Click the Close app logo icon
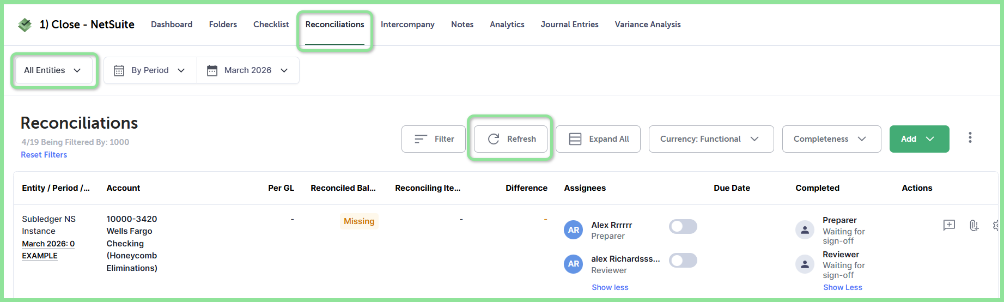1004x302 pixels. [25, 25]
